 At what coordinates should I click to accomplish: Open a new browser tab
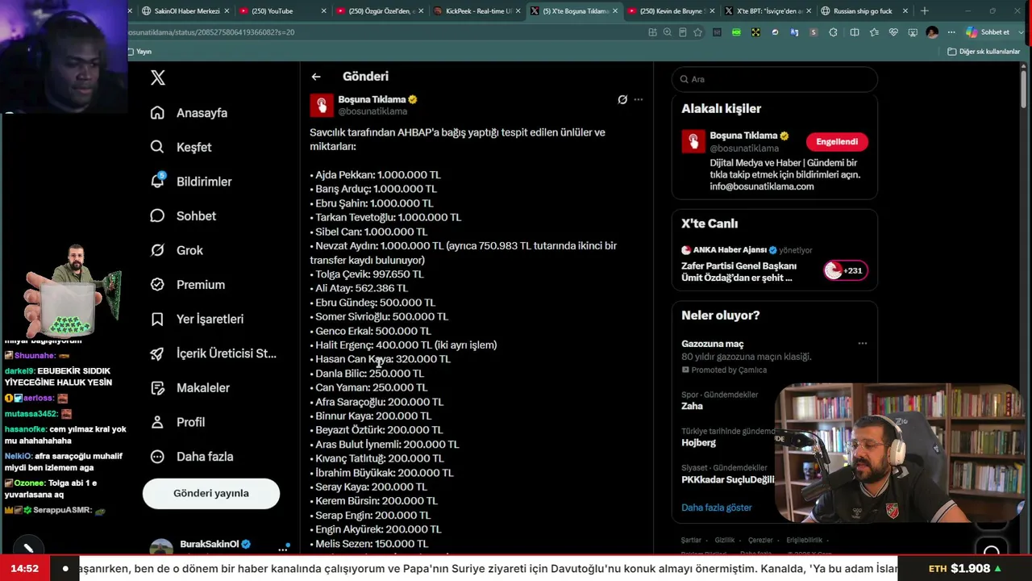point(925,11)
